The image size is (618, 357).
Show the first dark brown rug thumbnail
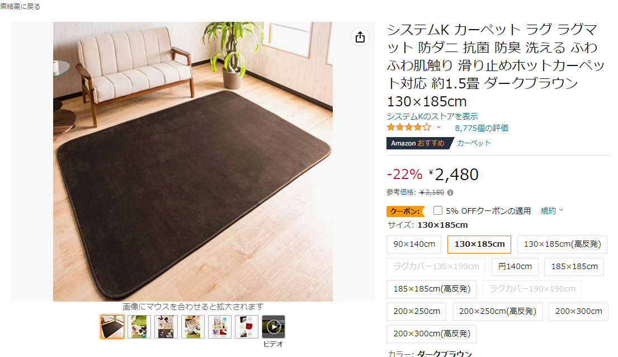pos(112,327)
